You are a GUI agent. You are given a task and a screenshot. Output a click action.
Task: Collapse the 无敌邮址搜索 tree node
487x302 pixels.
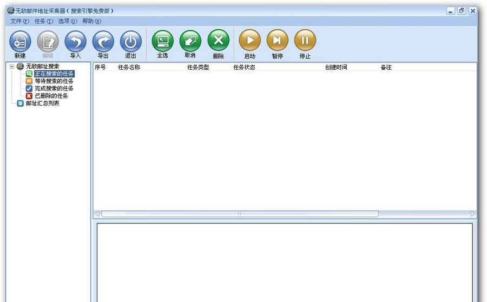12,67
